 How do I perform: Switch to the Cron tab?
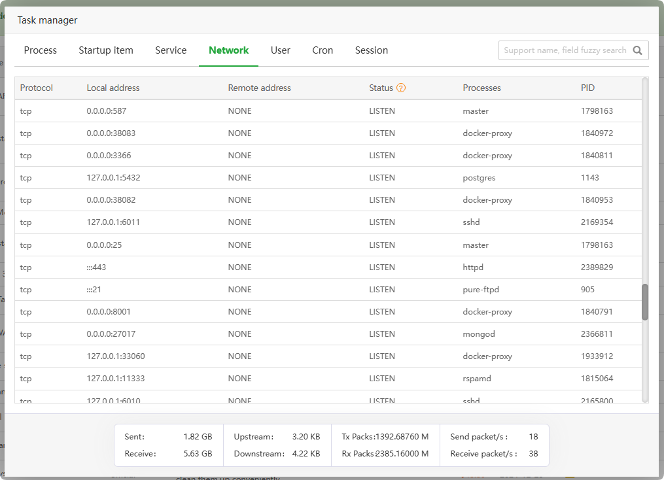[x=323, y=50]
